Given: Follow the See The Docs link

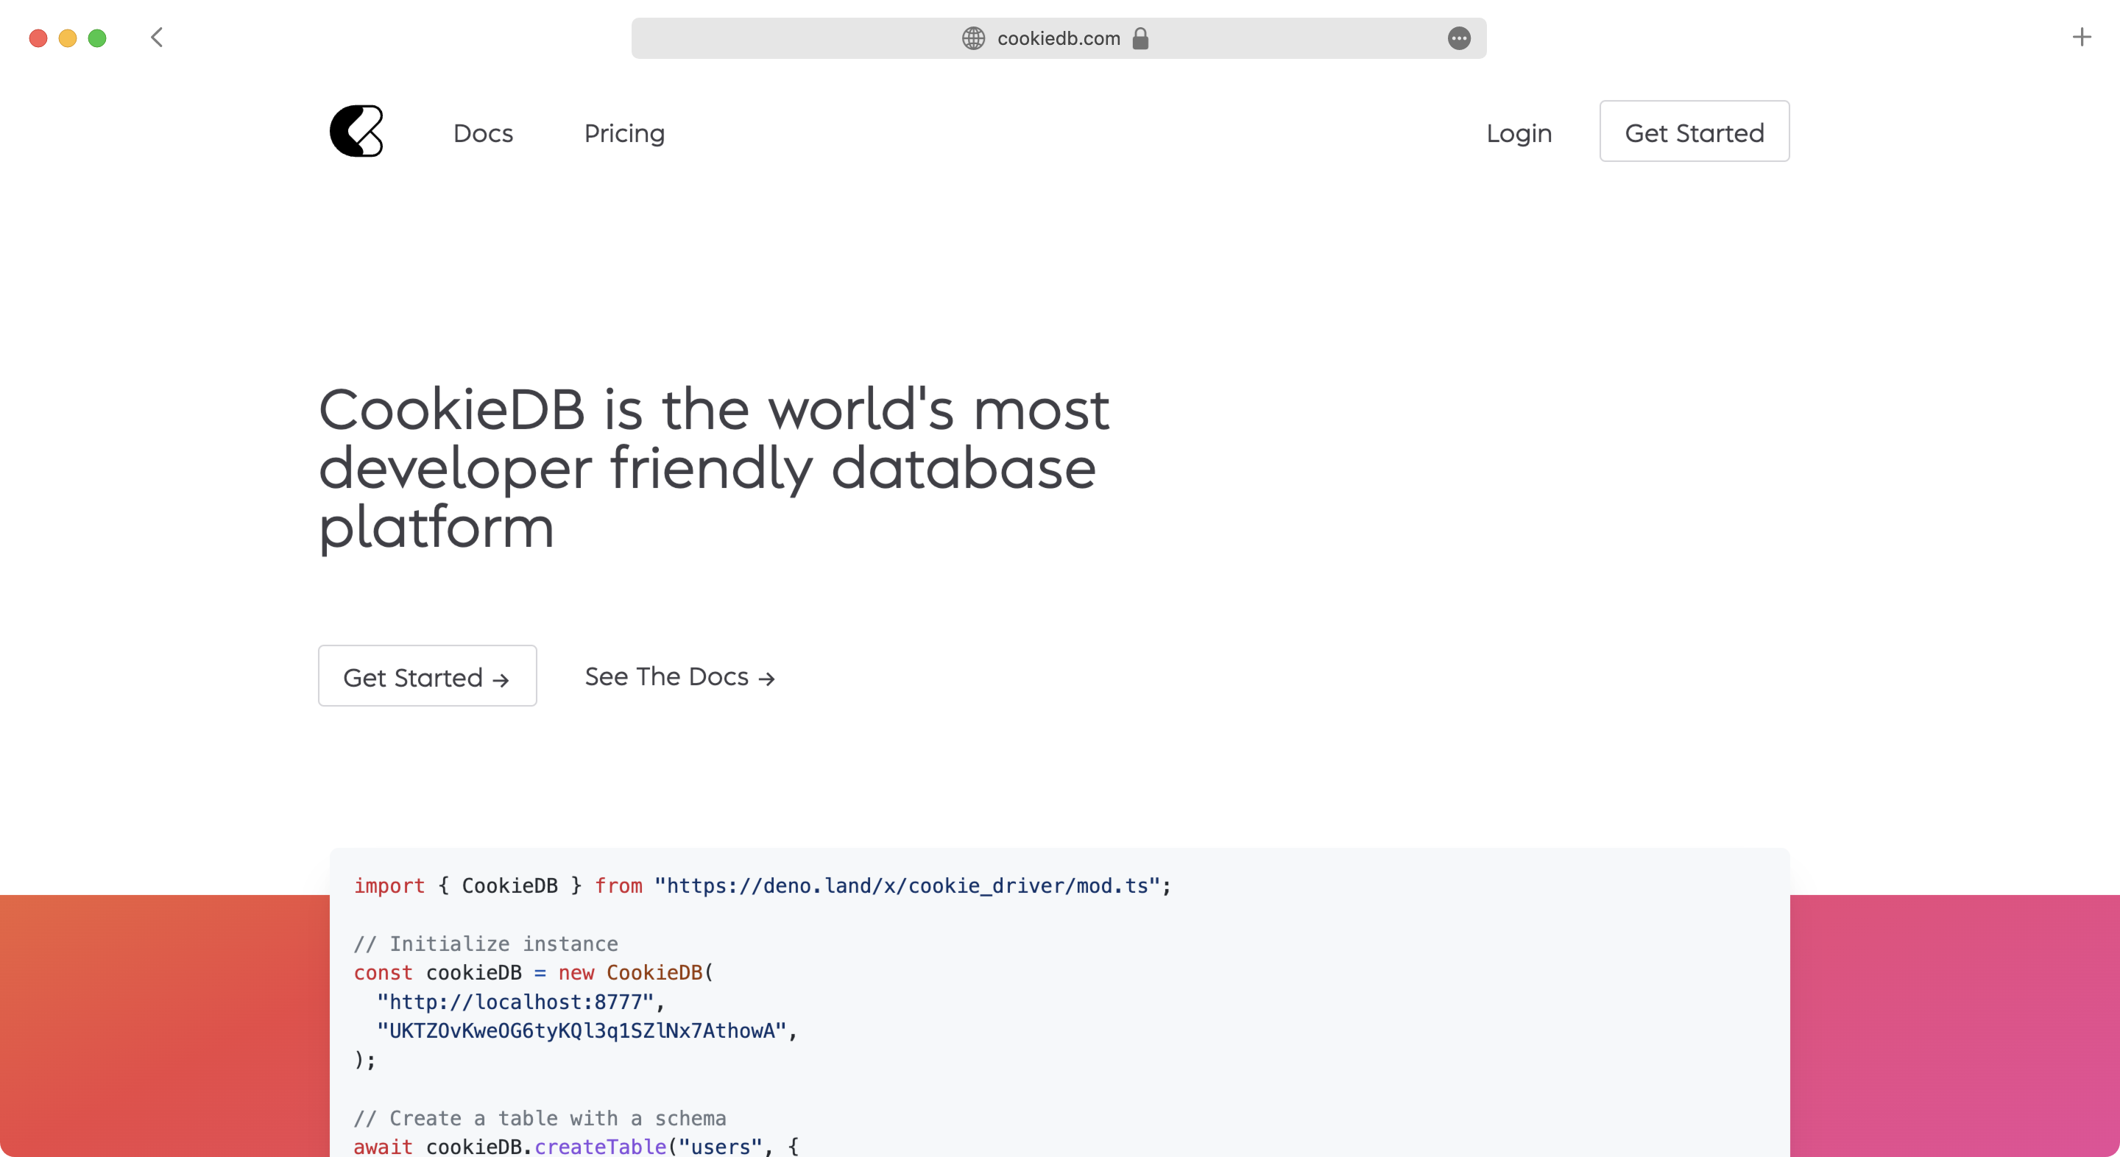Looking at the screenshot, I should [679, 676].
